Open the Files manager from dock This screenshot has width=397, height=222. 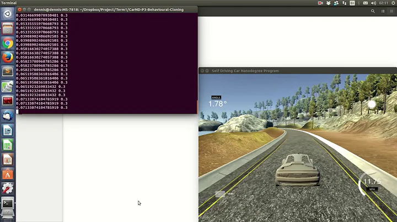coord(8,29)
